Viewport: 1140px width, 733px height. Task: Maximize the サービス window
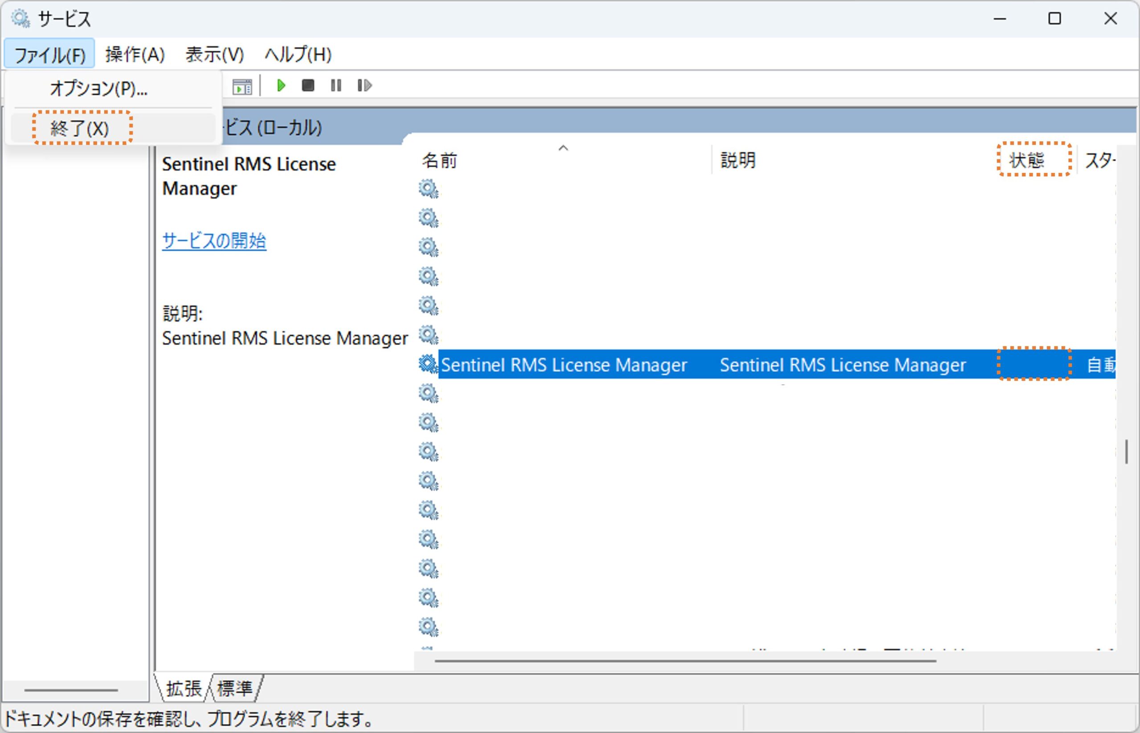1055,19
